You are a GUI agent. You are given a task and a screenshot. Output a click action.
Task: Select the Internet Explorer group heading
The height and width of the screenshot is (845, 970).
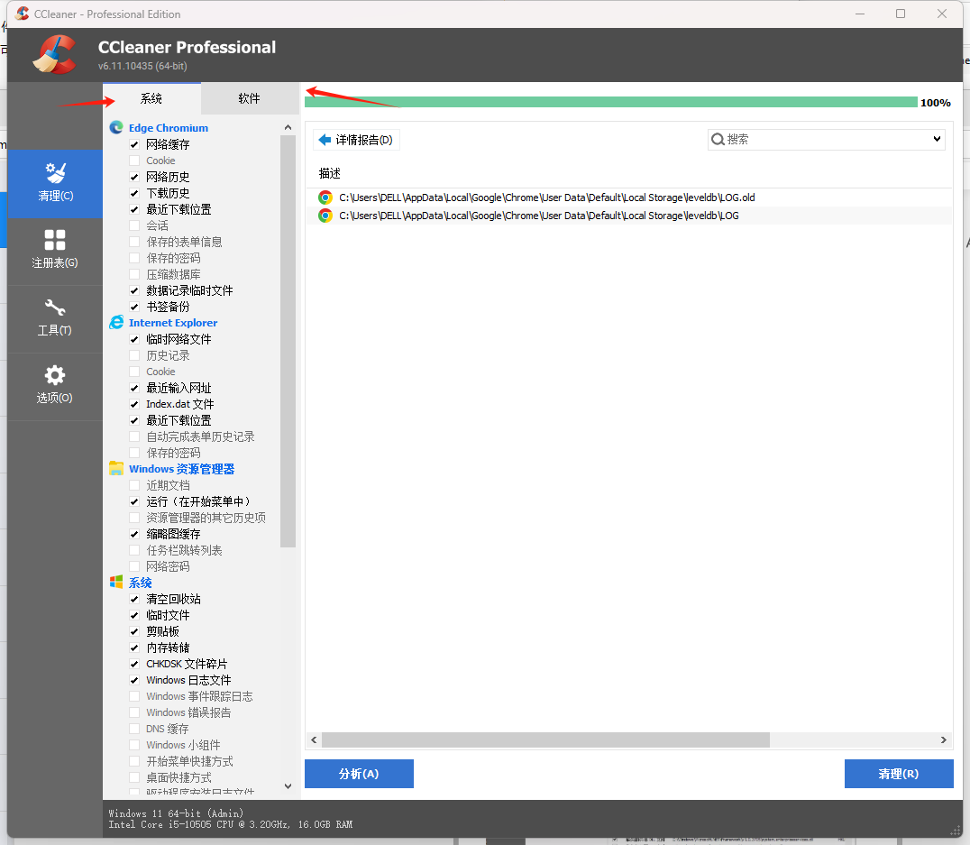click(x=173, y=323)
